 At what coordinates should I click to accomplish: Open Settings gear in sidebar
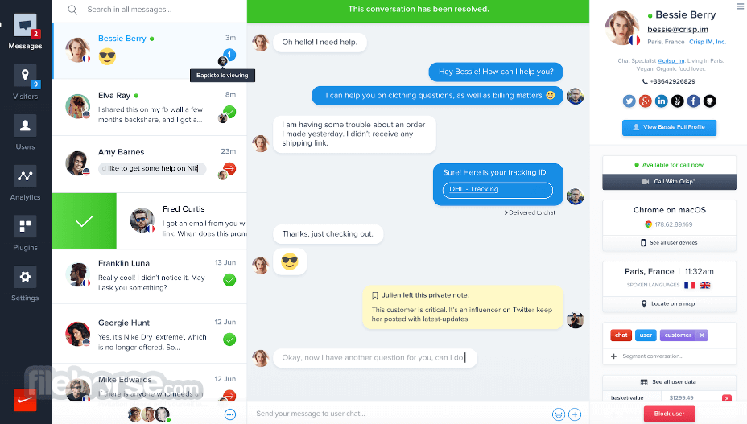(25, 277)
